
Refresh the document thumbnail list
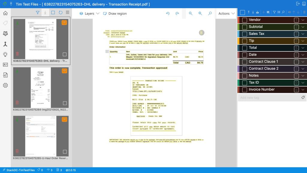pos(61,13)
